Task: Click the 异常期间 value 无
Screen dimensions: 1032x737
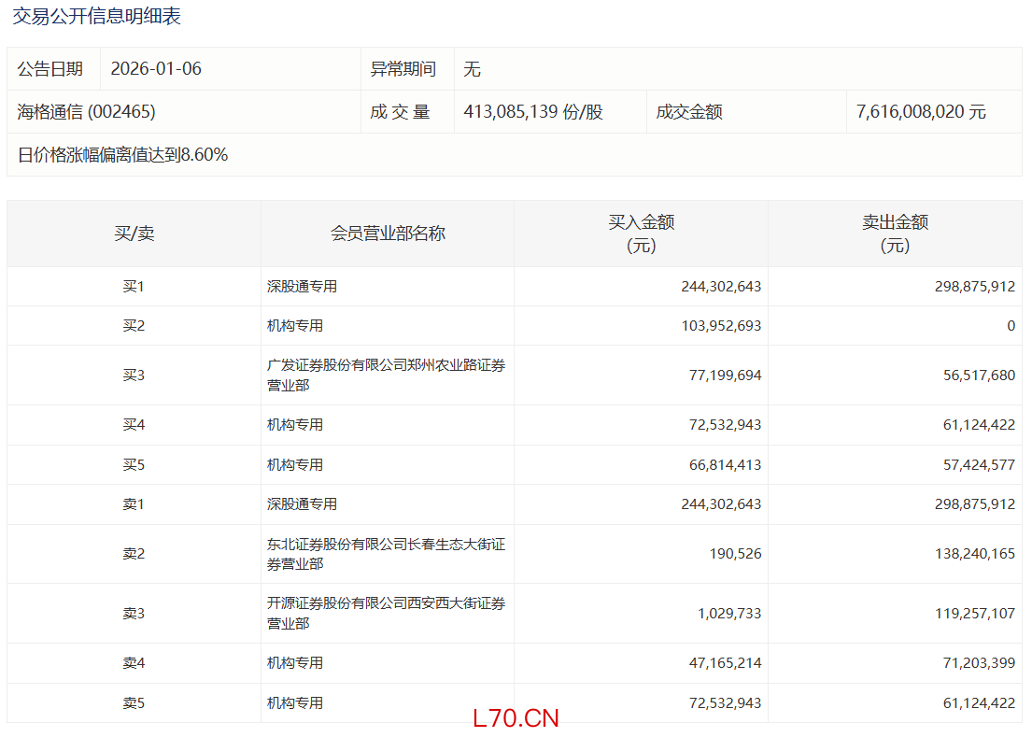Action: pos(472,69)
